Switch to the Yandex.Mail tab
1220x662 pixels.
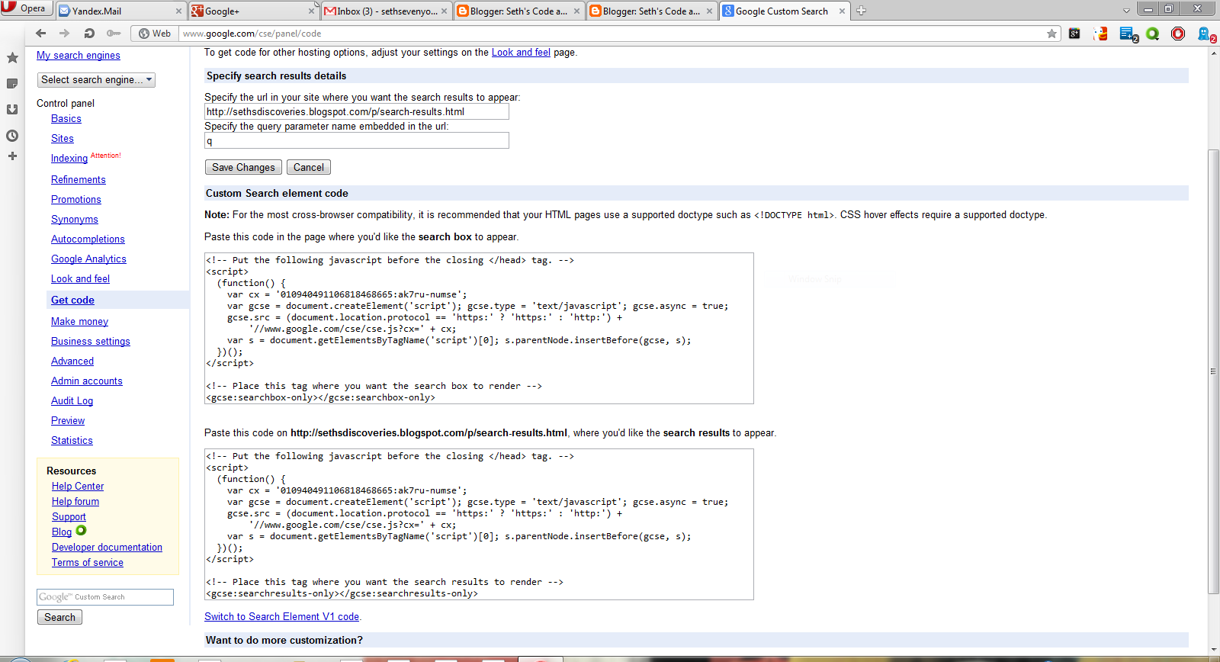click(x=120, y=11)
